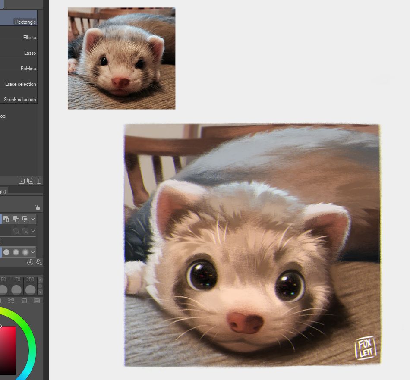The width and height of the screenshot is (410, 380).
Task: Delete sub tool with the trash icon
Action: (39, 181)
